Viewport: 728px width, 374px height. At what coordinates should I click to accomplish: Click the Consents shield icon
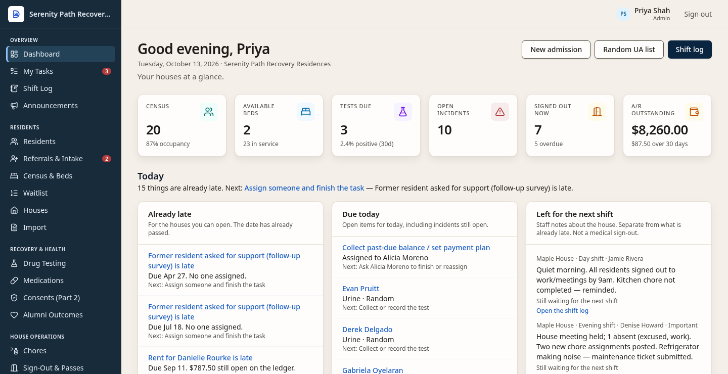point(14,298)
